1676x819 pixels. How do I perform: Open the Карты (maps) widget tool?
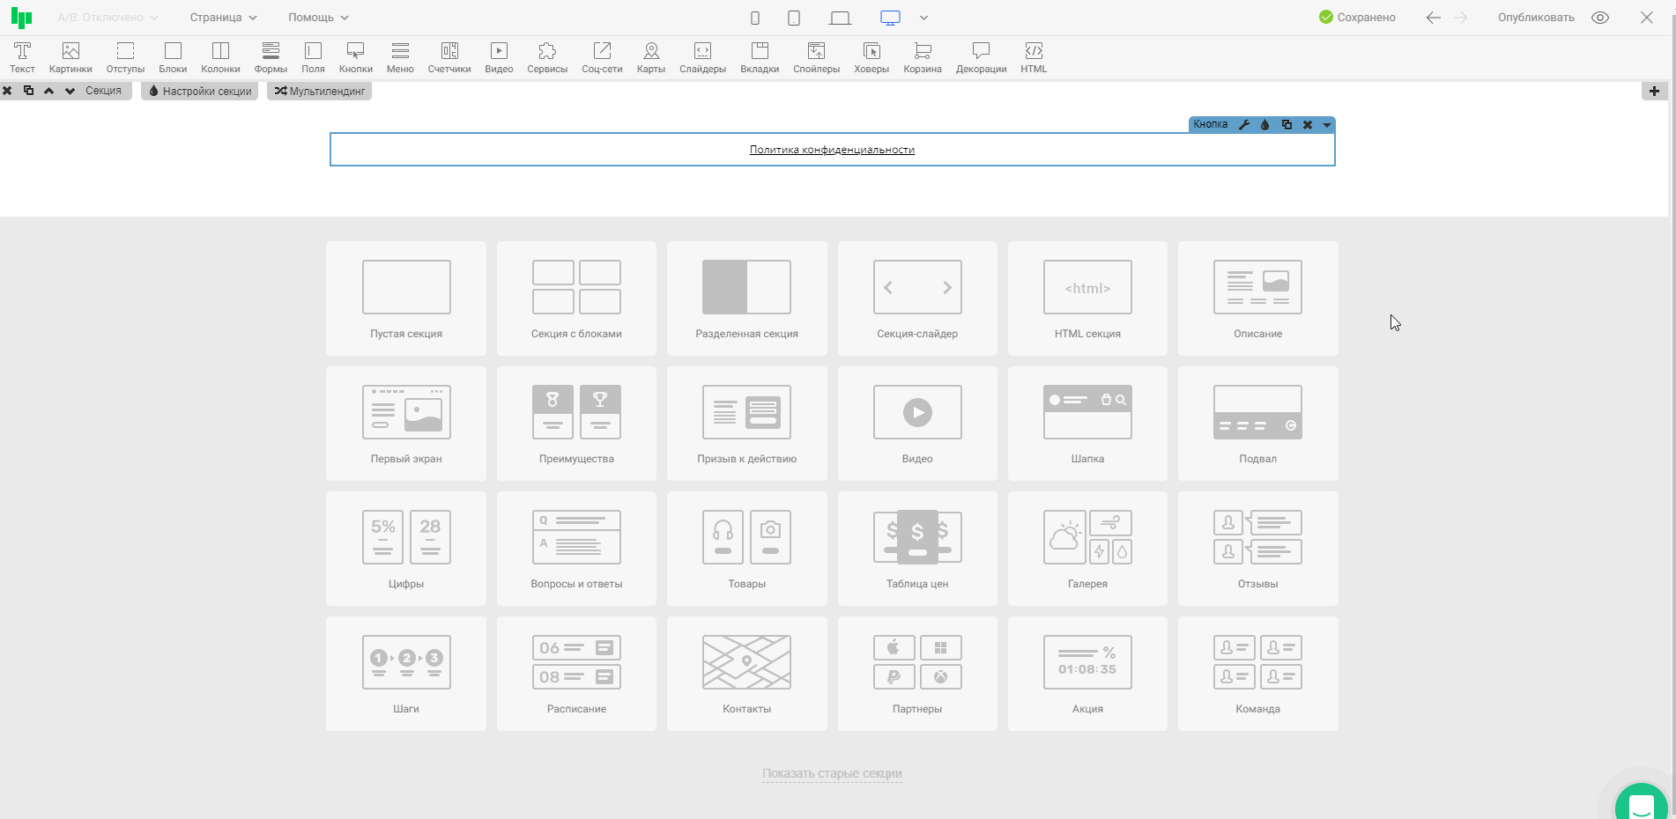(650, 57)
